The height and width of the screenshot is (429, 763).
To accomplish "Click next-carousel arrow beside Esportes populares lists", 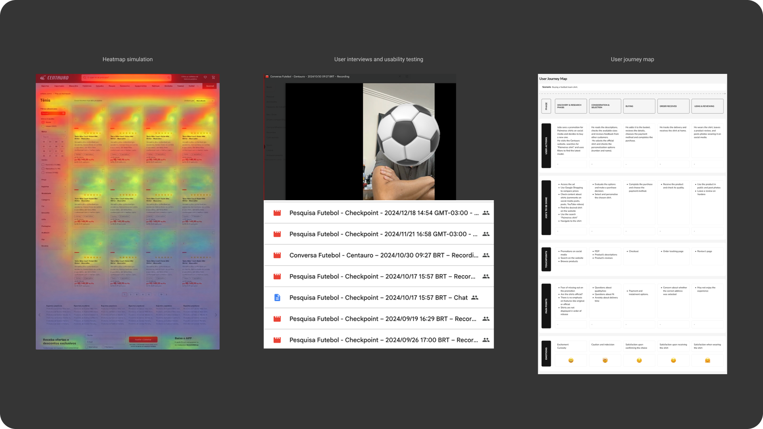I will coord(216,315).
